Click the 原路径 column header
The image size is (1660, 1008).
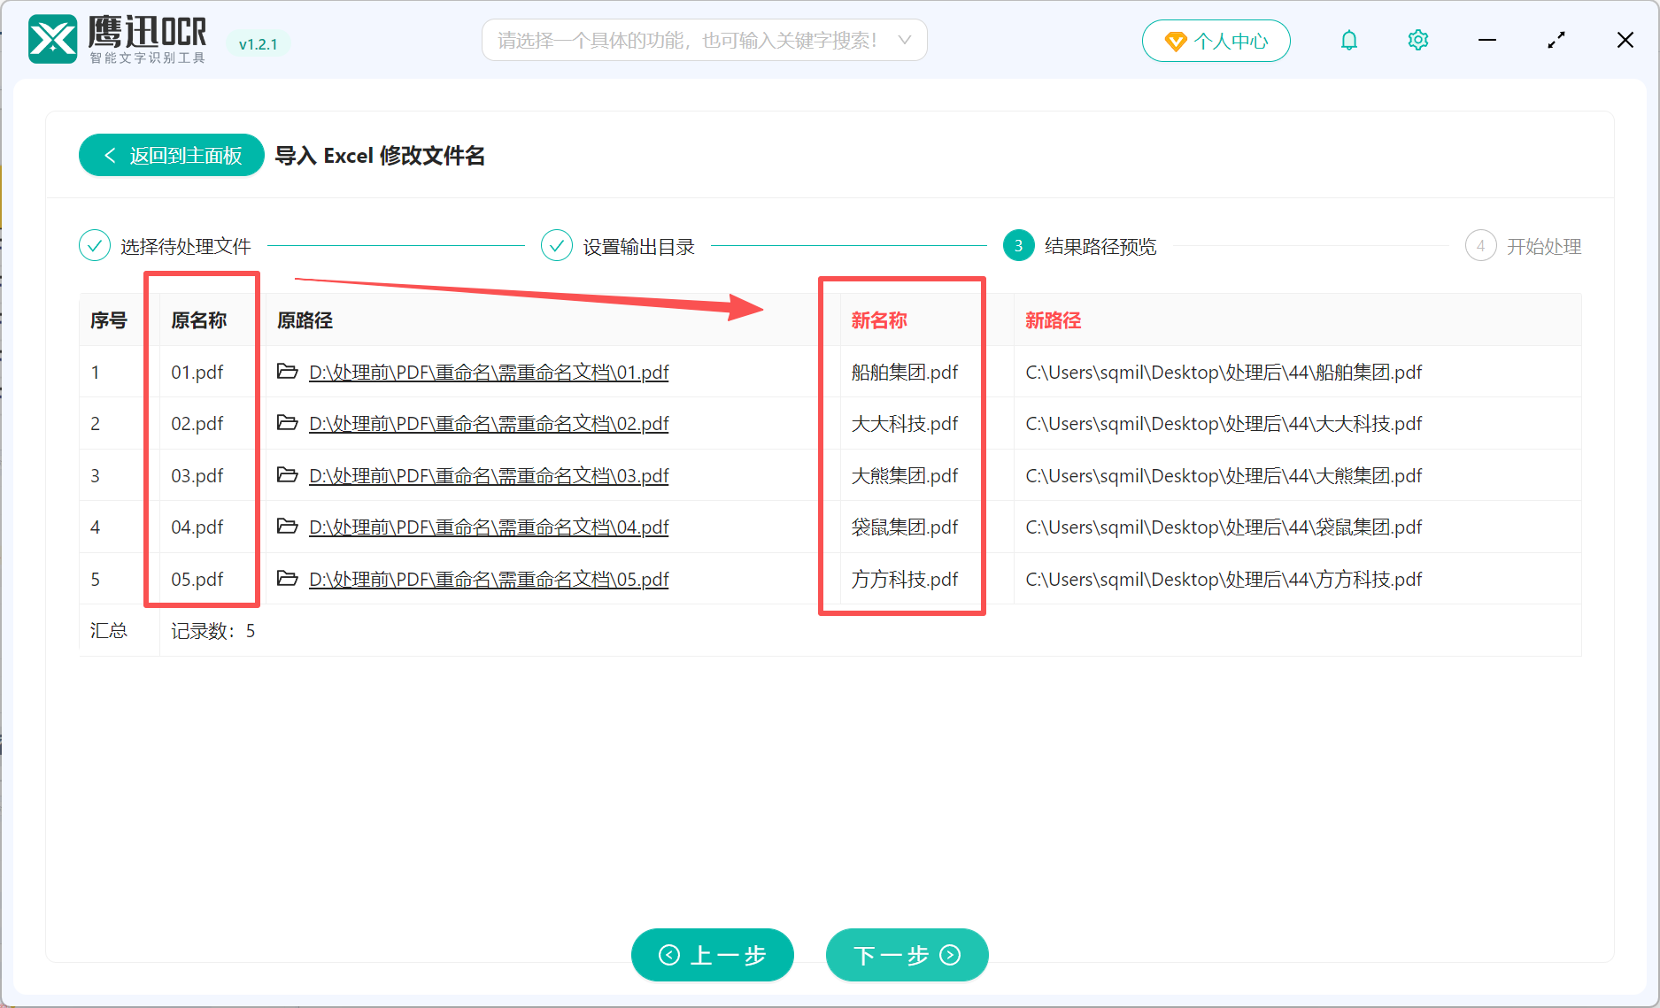click(305, 319)
